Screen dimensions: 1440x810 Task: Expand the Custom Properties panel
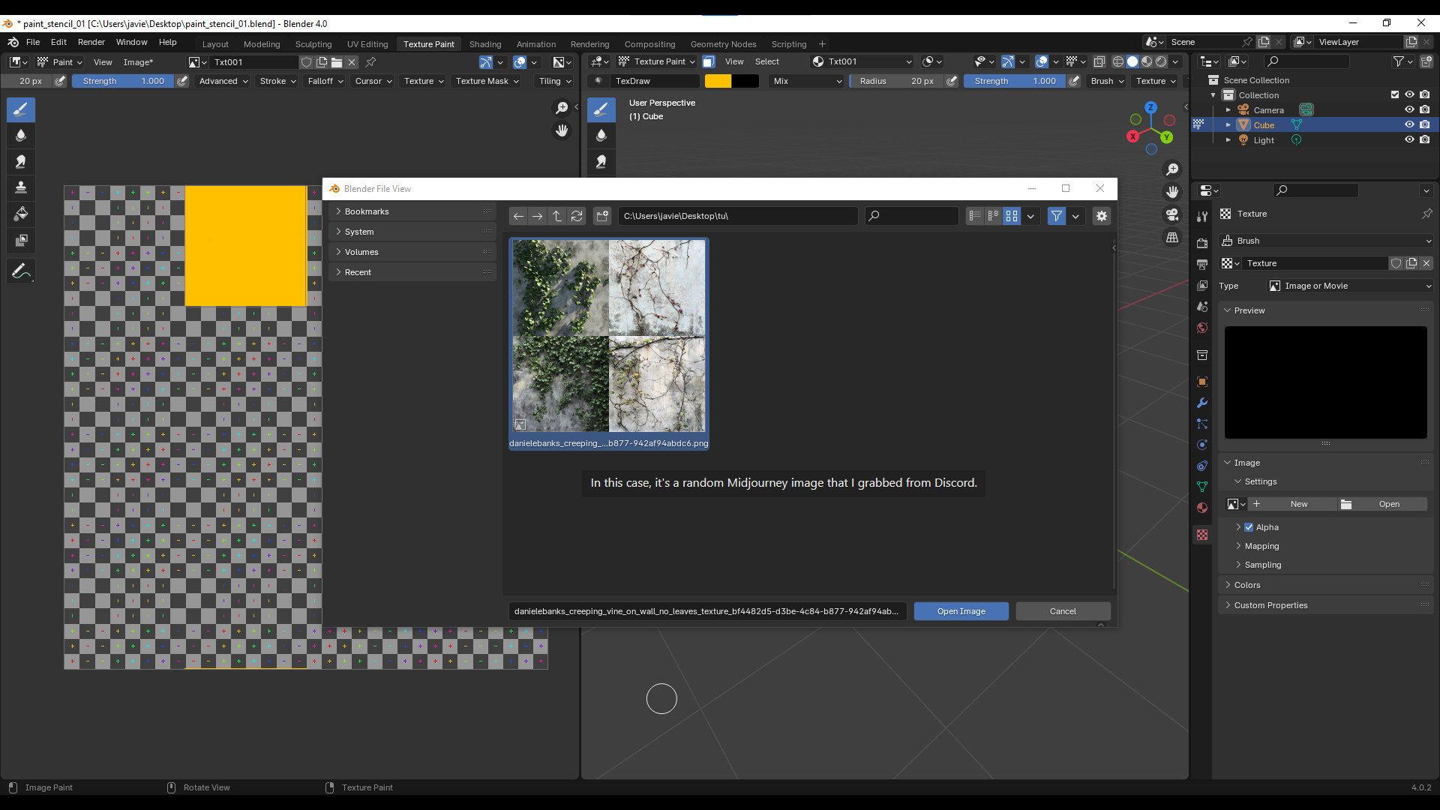(x=1325, y=605)
